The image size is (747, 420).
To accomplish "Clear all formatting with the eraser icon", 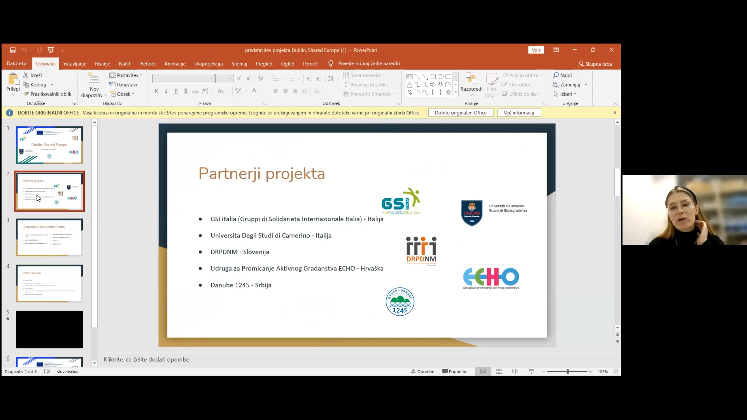I will click(x=260, y=79).
